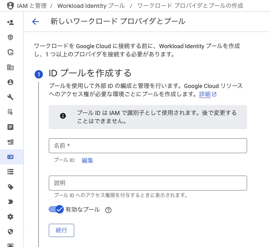Screen dimensions: 270x247
Task: Select the label arrow icon in sidebar
Action: (11, 202)
